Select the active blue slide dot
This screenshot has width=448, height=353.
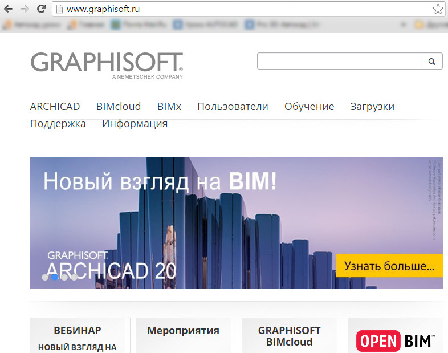(55, 277)
